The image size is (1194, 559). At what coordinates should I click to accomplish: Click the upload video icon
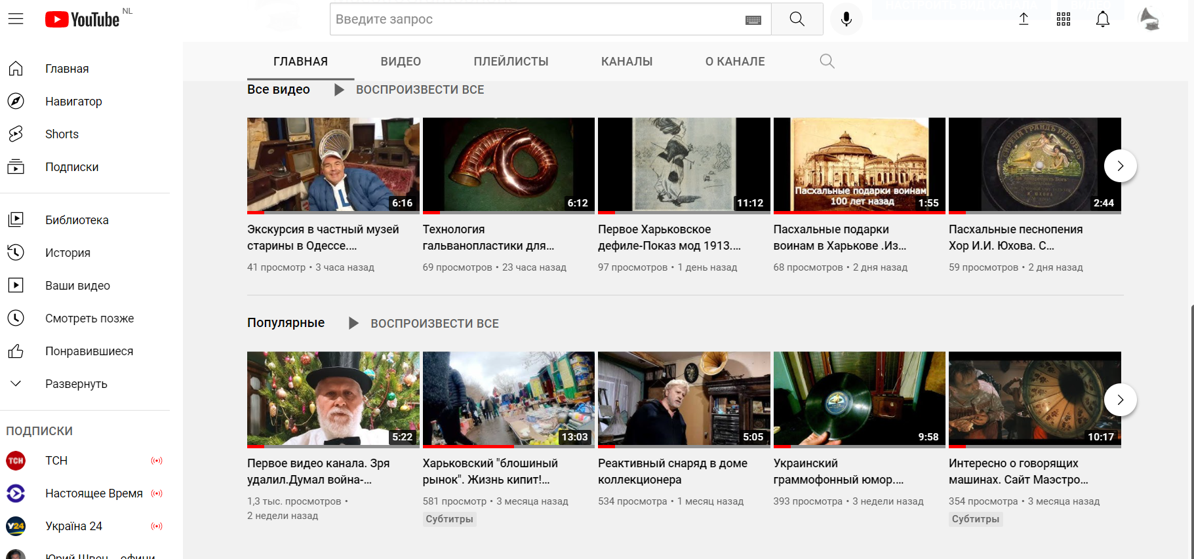click(x=1023, y=19)
